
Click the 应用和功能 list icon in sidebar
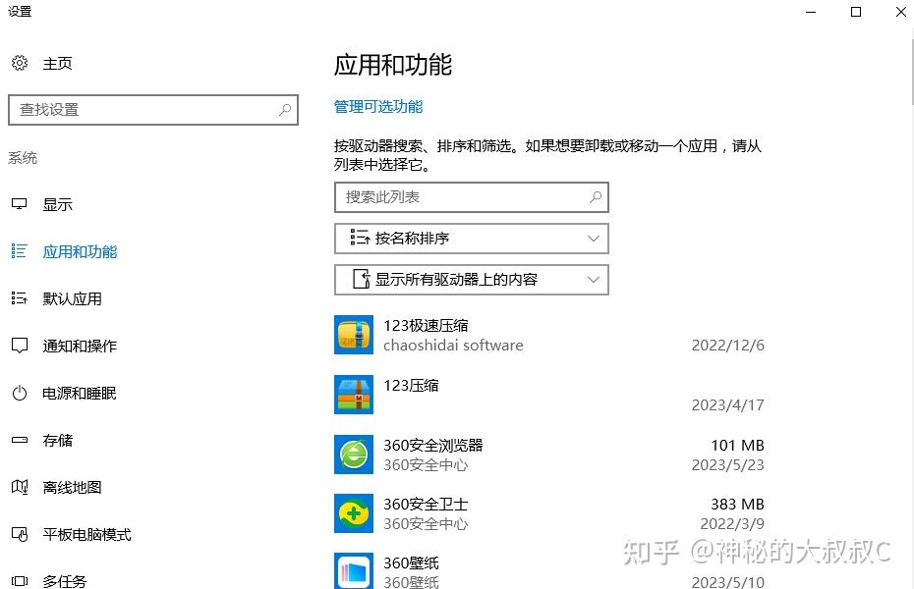19,251
